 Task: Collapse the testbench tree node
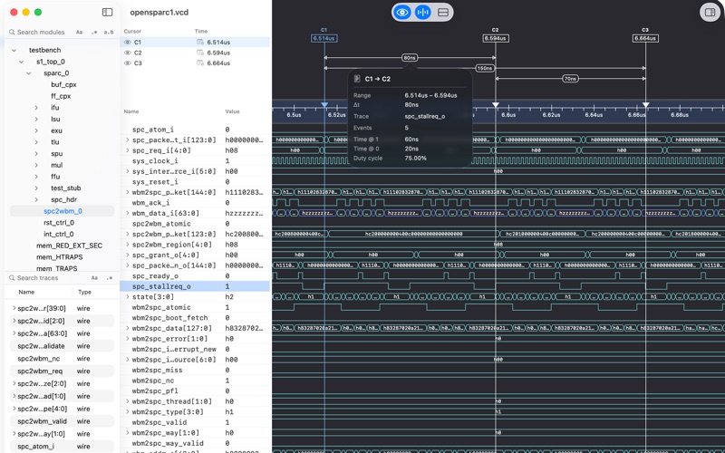14,50
